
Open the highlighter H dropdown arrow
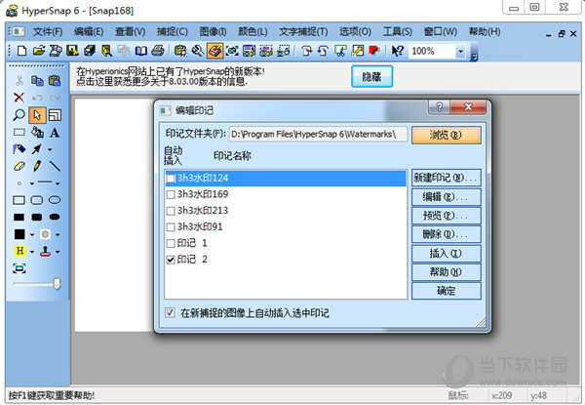coord(32,252)
